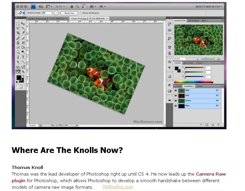The width and height of the screenshot is (245, 191).
Task: Select the Healing Brush tool
Action: [18, 38]
